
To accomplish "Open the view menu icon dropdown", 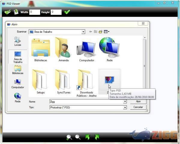I will click(x=106, y=32).
